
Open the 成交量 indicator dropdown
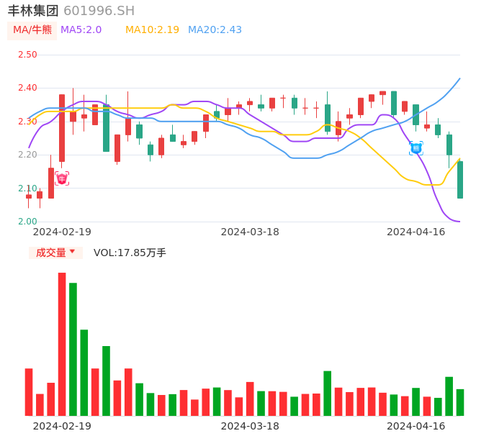pos(55,253)
